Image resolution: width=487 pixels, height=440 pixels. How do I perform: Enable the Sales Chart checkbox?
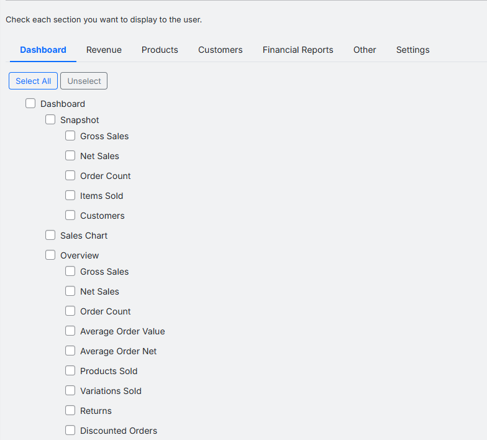click(x=50, y=236)
